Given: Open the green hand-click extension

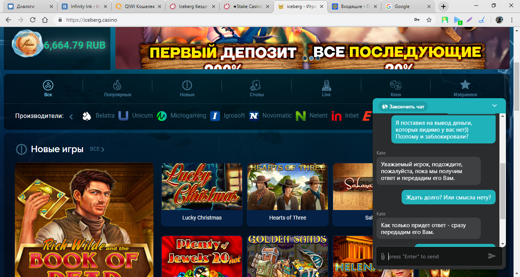Looking at the screenshot, I should (445, 20).
